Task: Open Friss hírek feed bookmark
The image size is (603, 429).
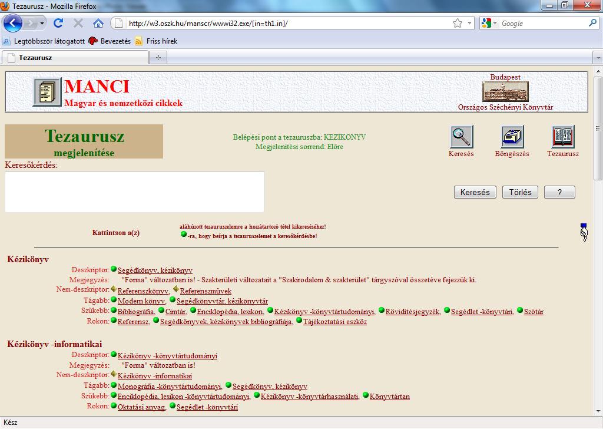Action: 157,41
